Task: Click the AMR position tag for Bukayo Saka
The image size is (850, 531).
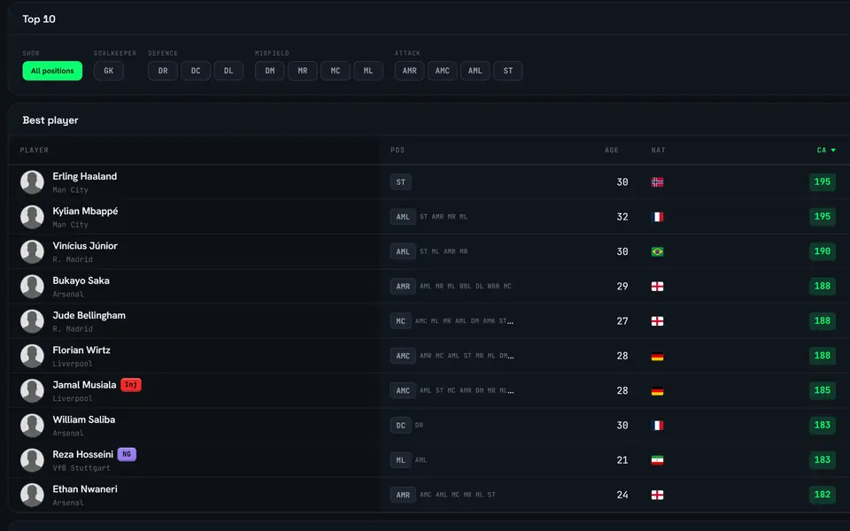Action: click(403, 286)
